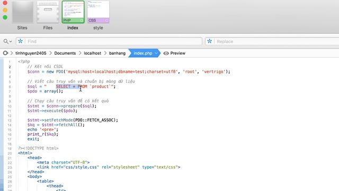This screenshot has height=191, width=339.
Task: Click line number 13 in the gutter
Action: pos(10,120)
